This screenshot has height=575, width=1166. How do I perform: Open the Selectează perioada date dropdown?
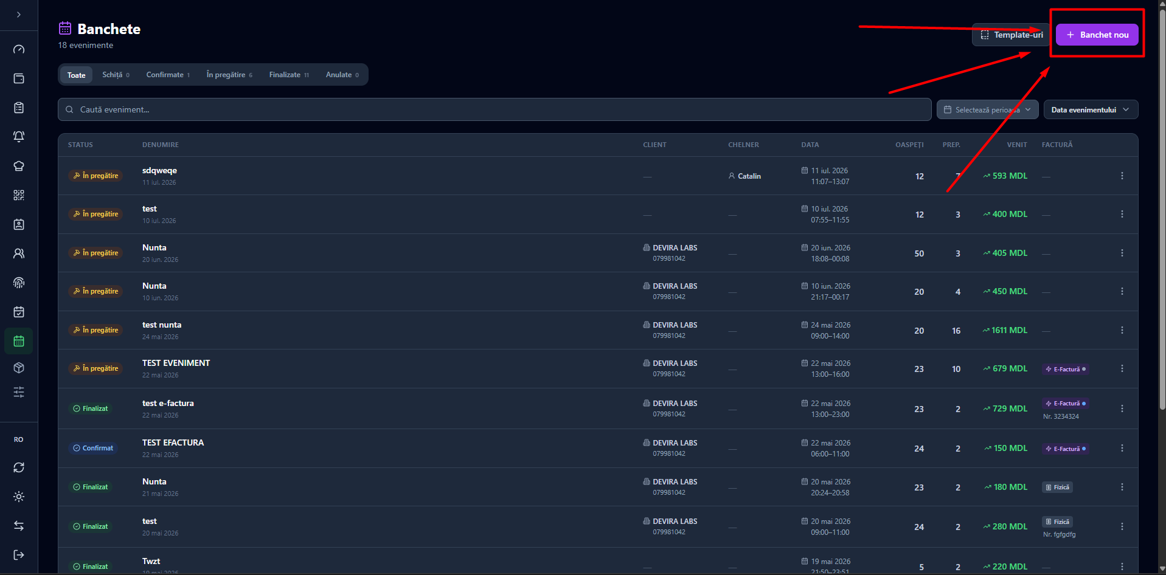(x=987, y=109)
